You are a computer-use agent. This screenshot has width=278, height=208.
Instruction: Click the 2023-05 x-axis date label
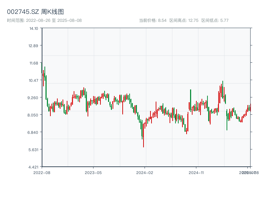[x=93, y=172]
